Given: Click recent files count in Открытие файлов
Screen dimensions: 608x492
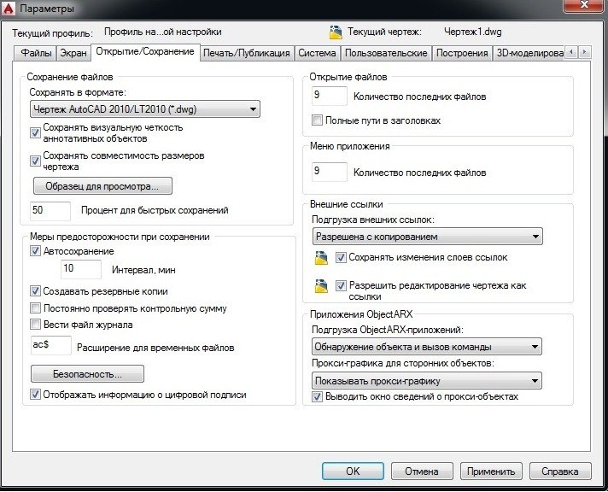Looking at the screenshot, I should [x=330, y=96].
